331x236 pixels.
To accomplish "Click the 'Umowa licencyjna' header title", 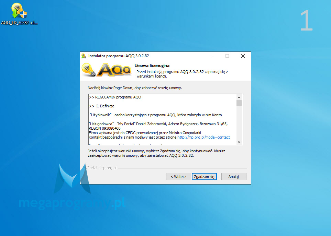I will (152, 66).
